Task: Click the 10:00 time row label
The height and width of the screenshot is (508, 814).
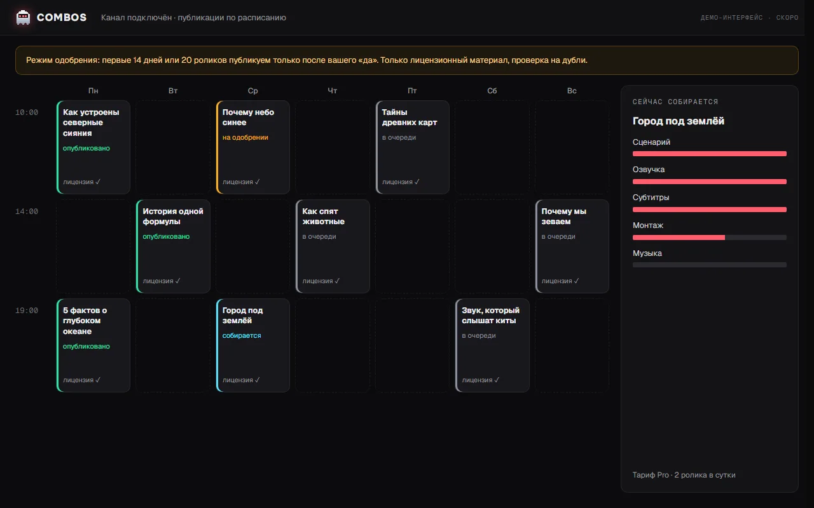Action: [27, 112]
